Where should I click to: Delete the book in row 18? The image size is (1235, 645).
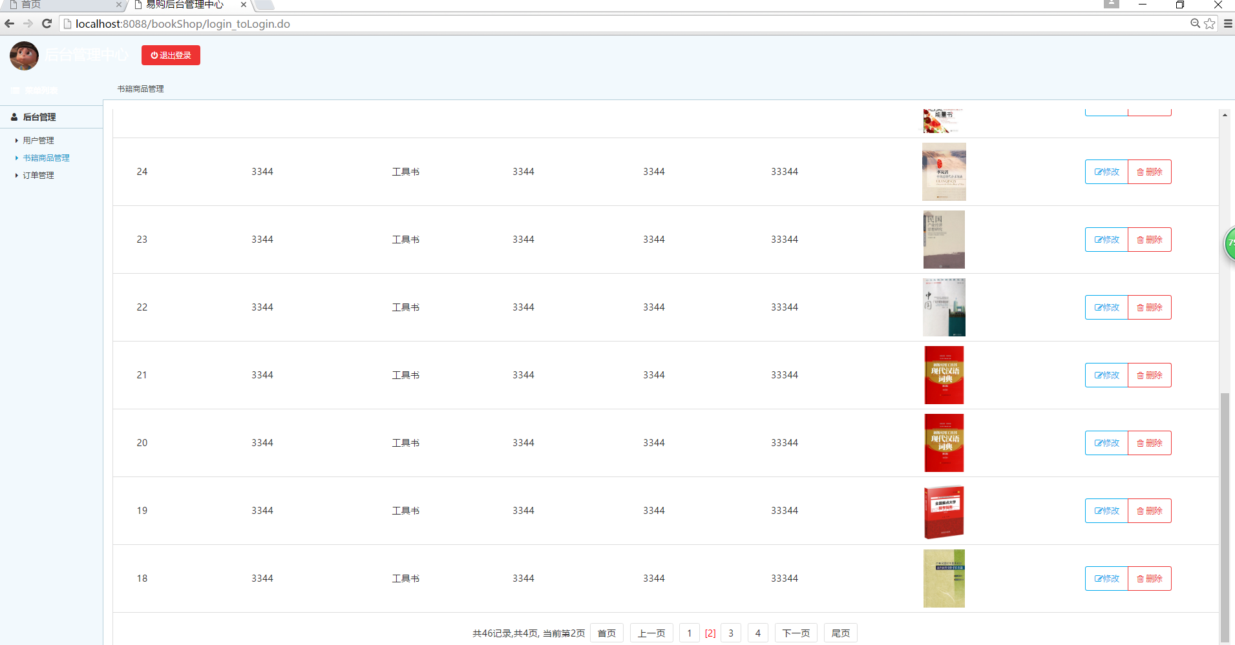pyautogui.click(x=1150, y=578)
